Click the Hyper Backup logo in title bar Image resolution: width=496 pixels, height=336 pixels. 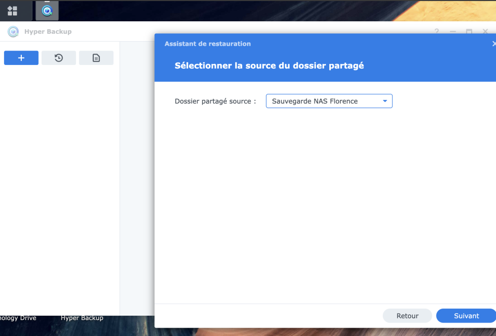[13, 32]
